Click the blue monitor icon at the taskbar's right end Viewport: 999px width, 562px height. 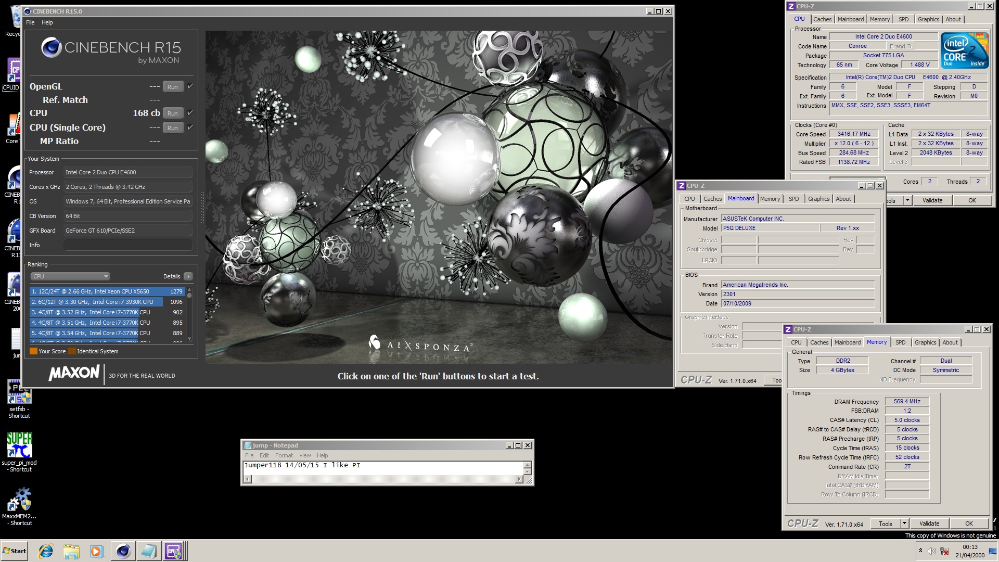click(992, 552)
